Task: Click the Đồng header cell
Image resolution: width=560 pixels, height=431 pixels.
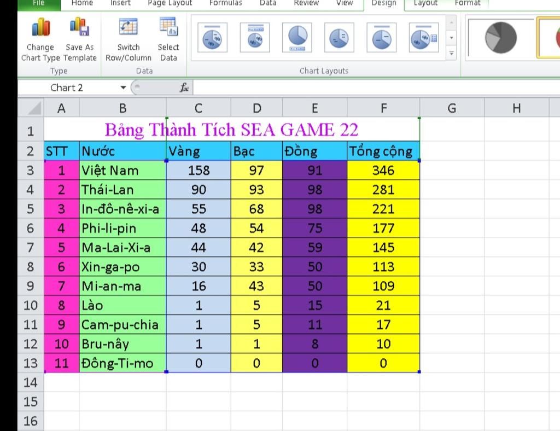Action: (x=314, y=151)
